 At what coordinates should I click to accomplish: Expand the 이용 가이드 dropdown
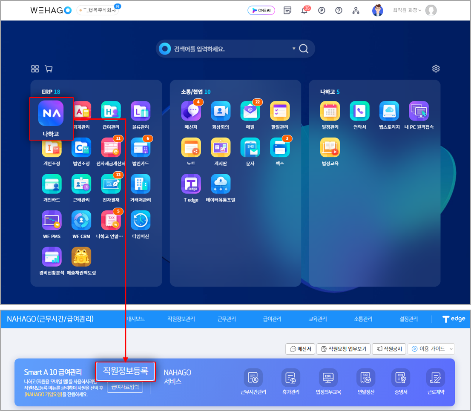point(431,349)
